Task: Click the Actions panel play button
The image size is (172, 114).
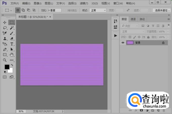Action: [116, 36]
